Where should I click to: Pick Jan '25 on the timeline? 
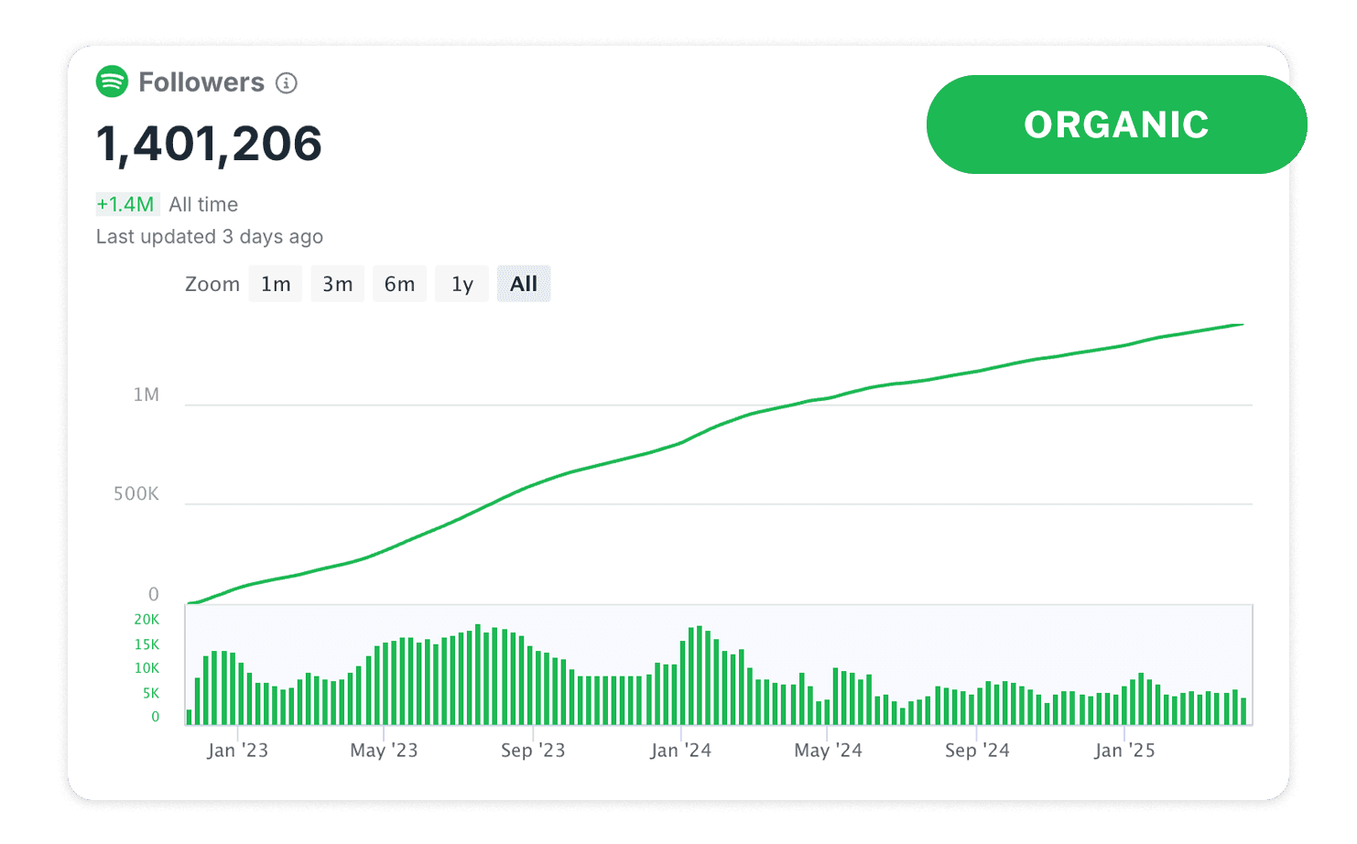(x=1124, y=751)
